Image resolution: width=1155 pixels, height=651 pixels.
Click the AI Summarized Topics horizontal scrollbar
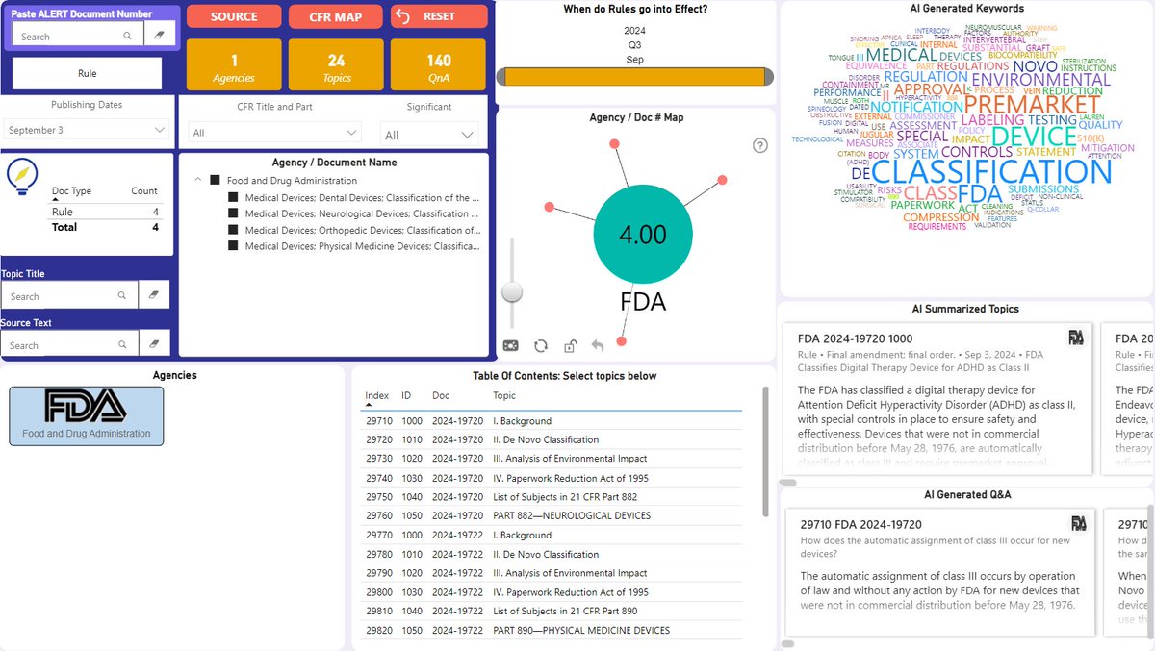[788, 483]
